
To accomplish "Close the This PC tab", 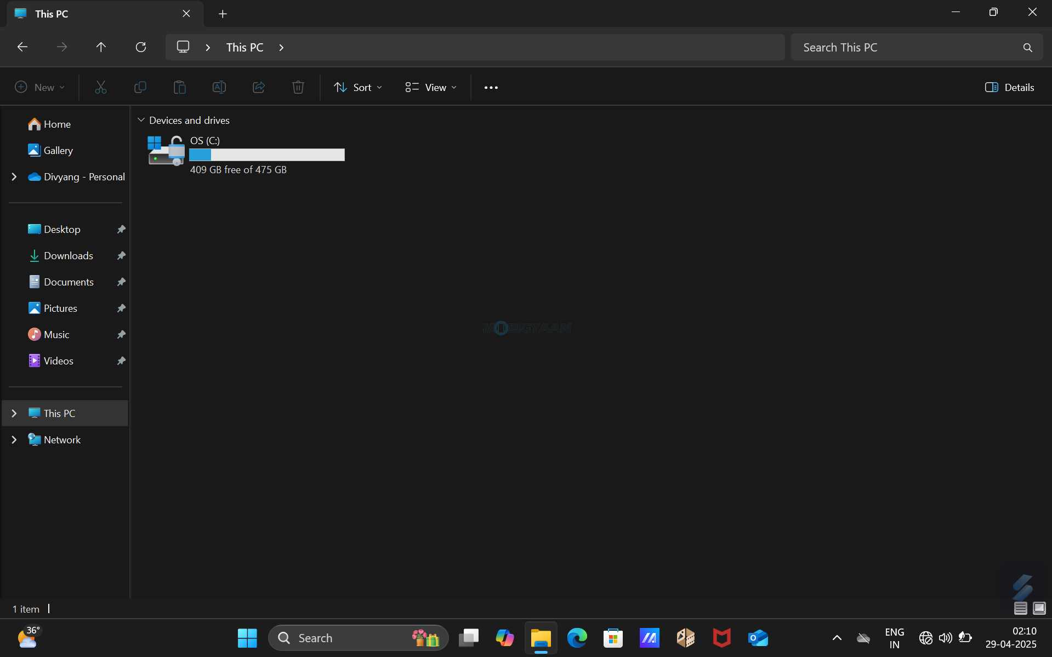I will 186,14.
